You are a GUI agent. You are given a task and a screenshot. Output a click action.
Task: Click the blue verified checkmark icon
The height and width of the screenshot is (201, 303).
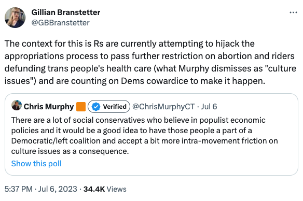tap(96, 107)
